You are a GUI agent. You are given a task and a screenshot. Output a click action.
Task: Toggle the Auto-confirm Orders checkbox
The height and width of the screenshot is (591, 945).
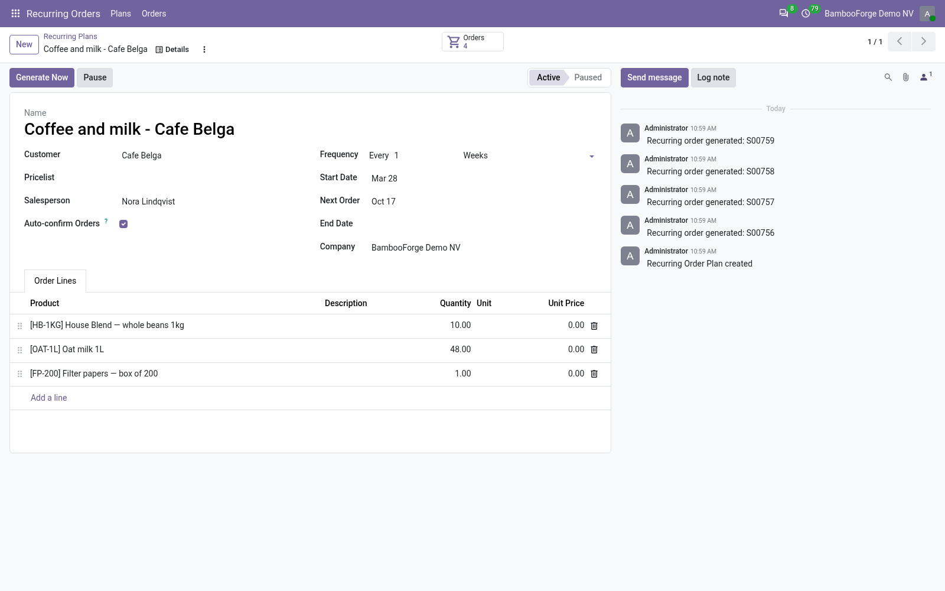[x=123, y=224]
